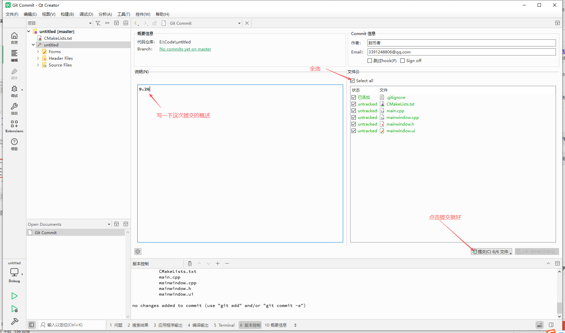
Task: Build project with the hammer icon
Action: [14, 321]
